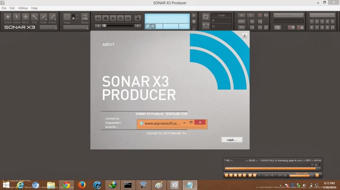
Task: Open the Paint palette taskbar icon
Action: tap(159, 185)
